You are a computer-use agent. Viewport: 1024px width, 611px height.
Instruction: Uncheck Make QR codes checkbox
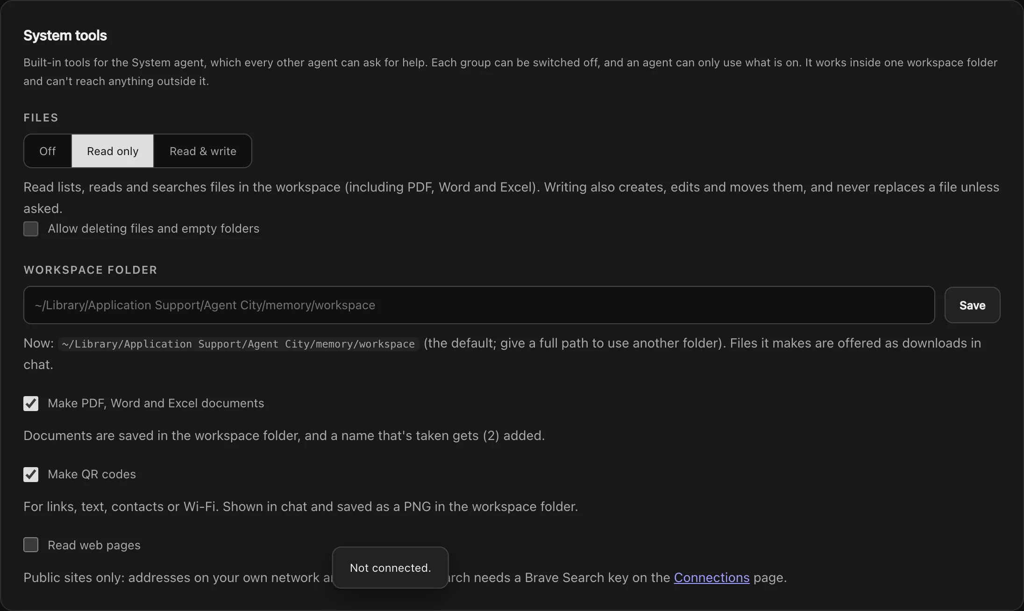click(x=31, y=475)
